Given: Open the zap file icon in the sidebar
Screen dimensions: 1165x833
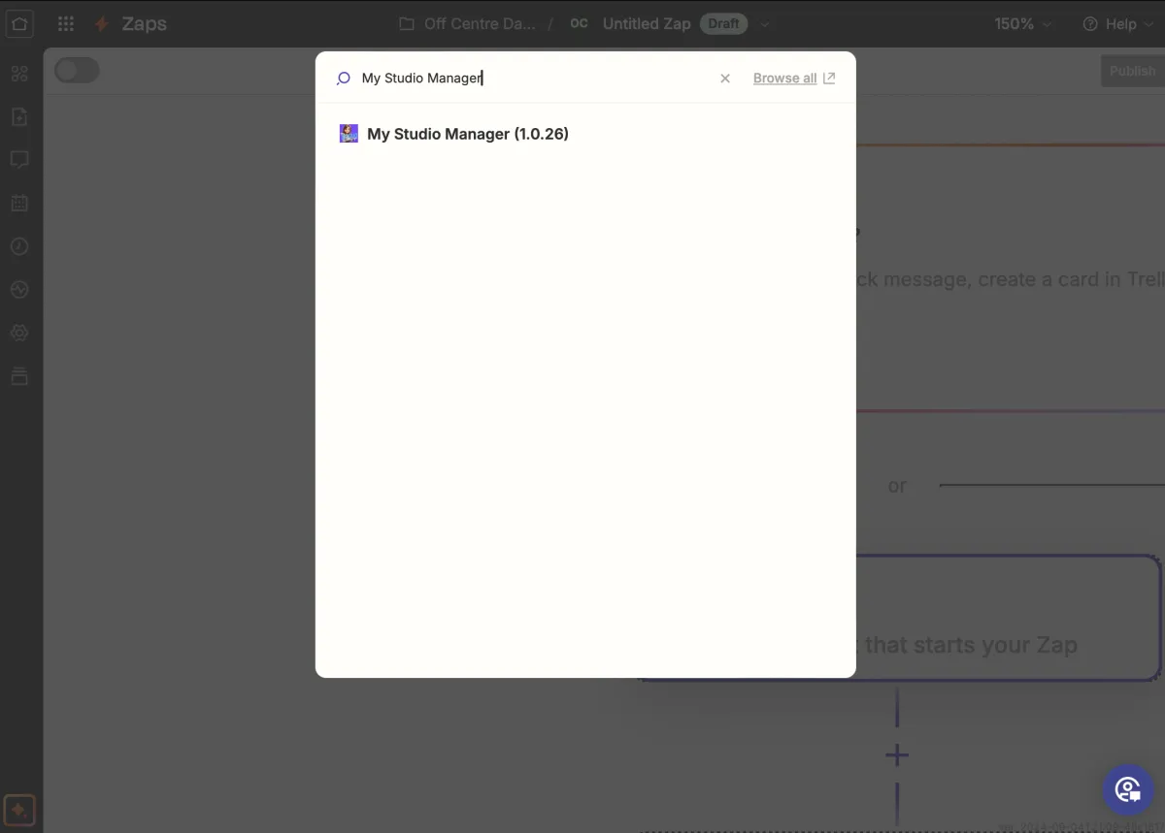Looking at the screenshot, I should 19,116.
